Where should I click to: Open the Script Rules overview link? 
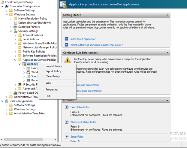tap(77, 137)
